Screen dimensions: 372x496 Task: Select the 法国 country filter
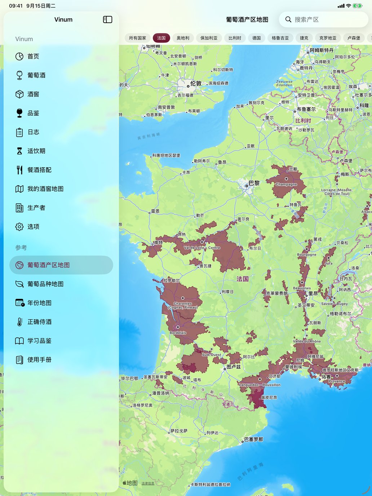coord(161,38)
